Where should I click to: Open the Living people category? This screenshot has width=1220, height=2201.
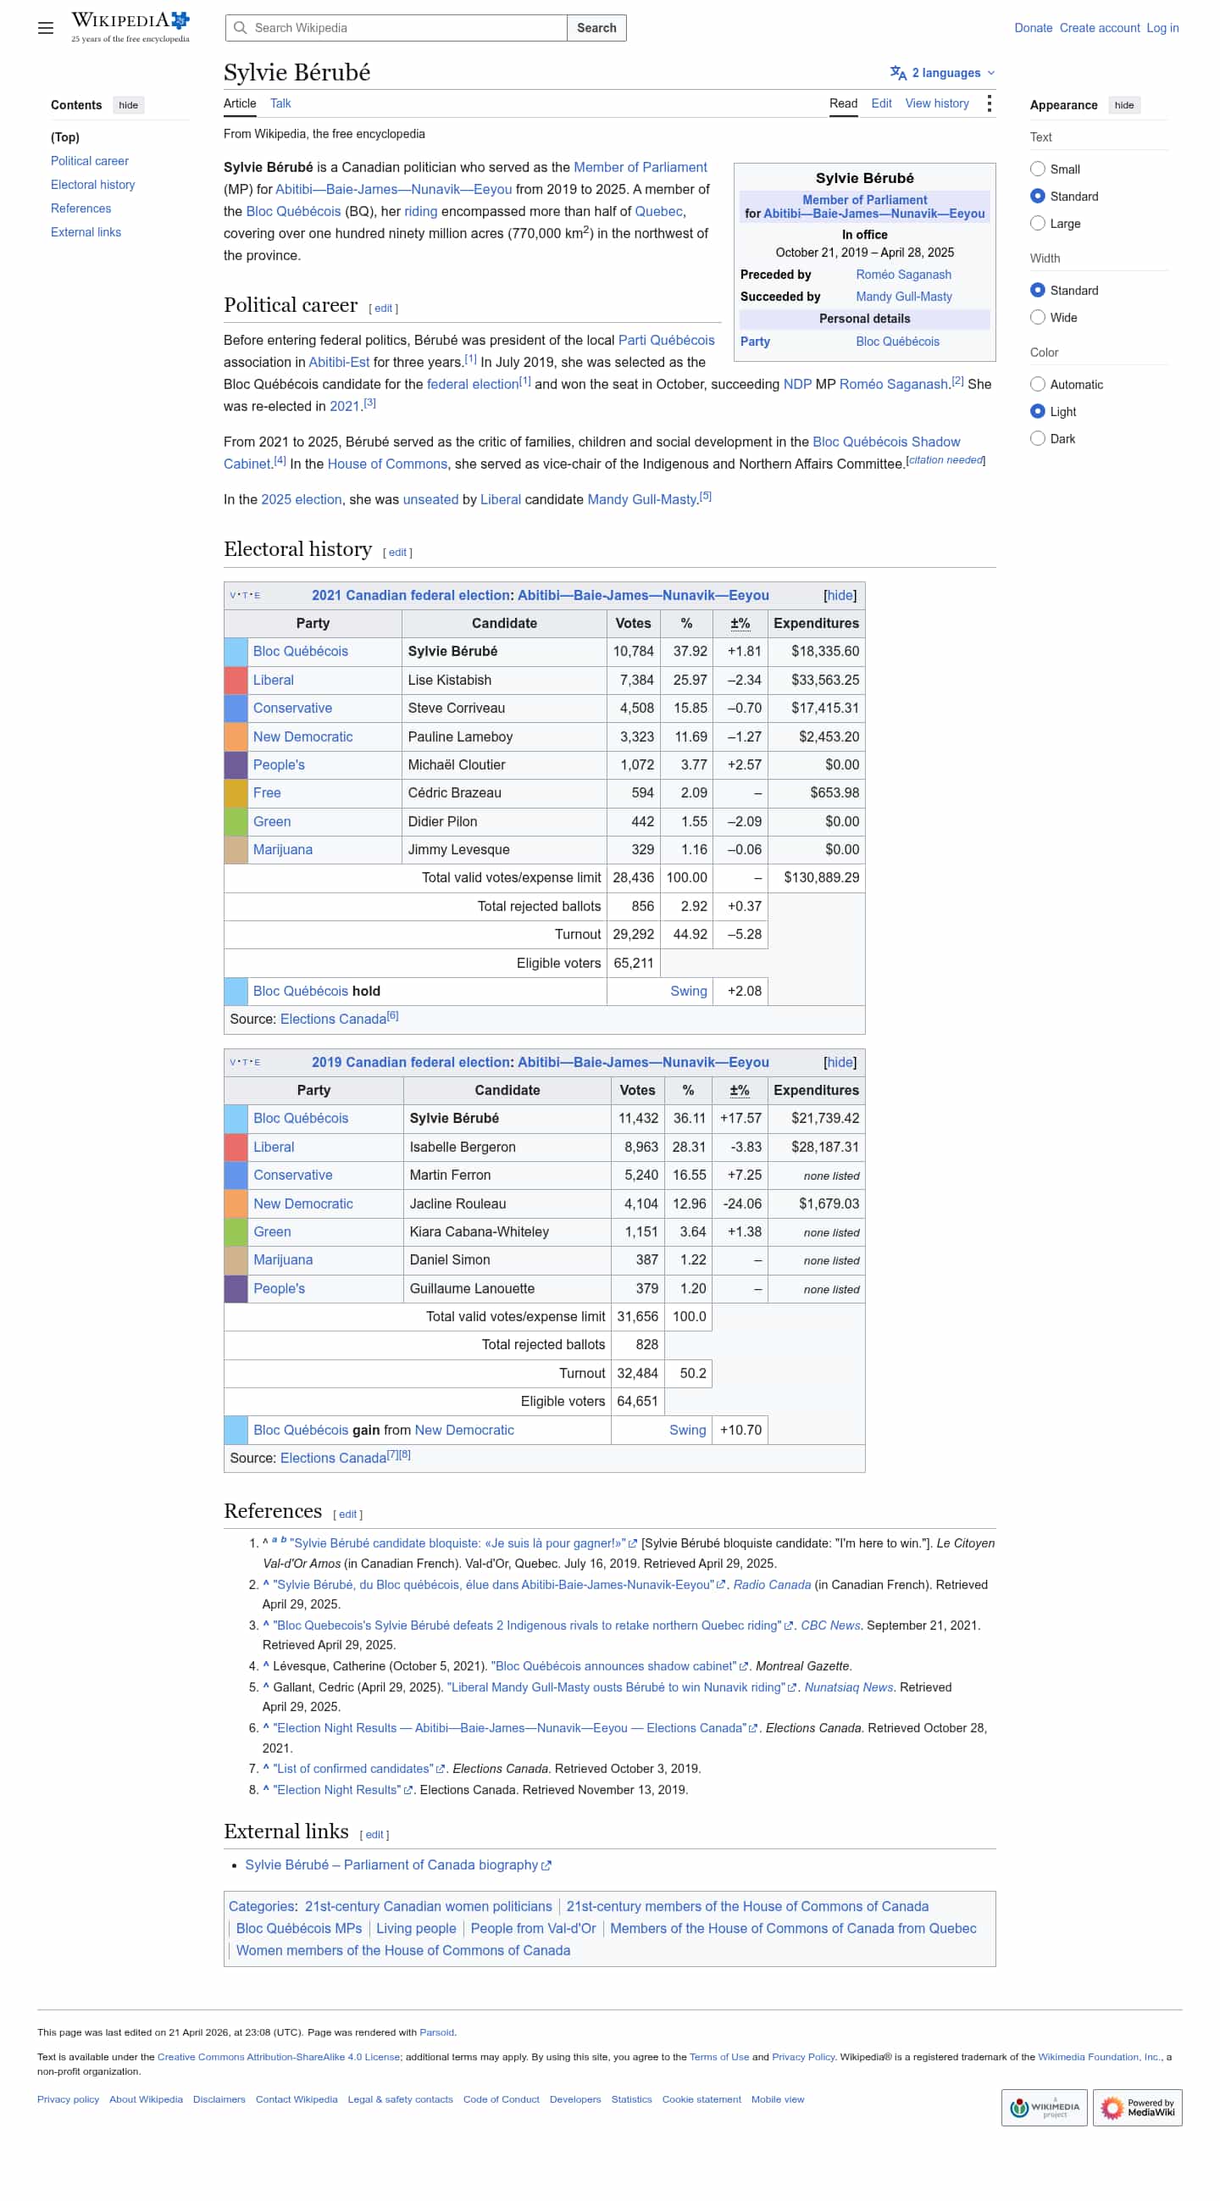click(x=416, y=1927)
